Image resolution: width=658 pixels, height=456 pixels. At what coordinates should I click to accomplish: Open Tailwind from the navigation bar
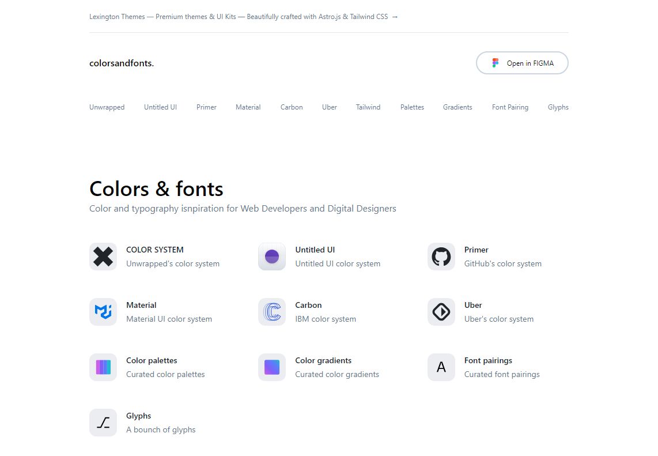pos(368,107)
